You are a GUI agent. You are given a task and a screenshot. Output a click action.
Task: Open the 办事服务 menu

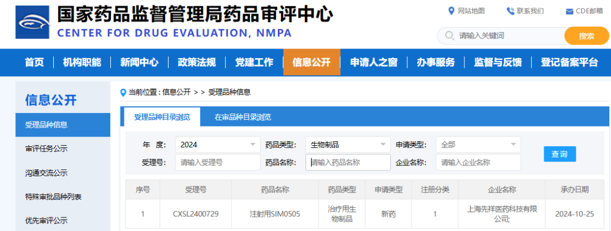(x=436, y=62)
